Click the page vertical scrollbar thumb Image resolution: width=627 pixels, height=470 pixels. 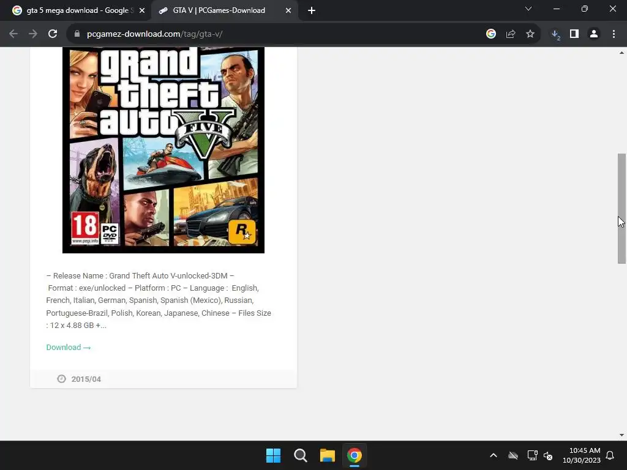(621, 208)
